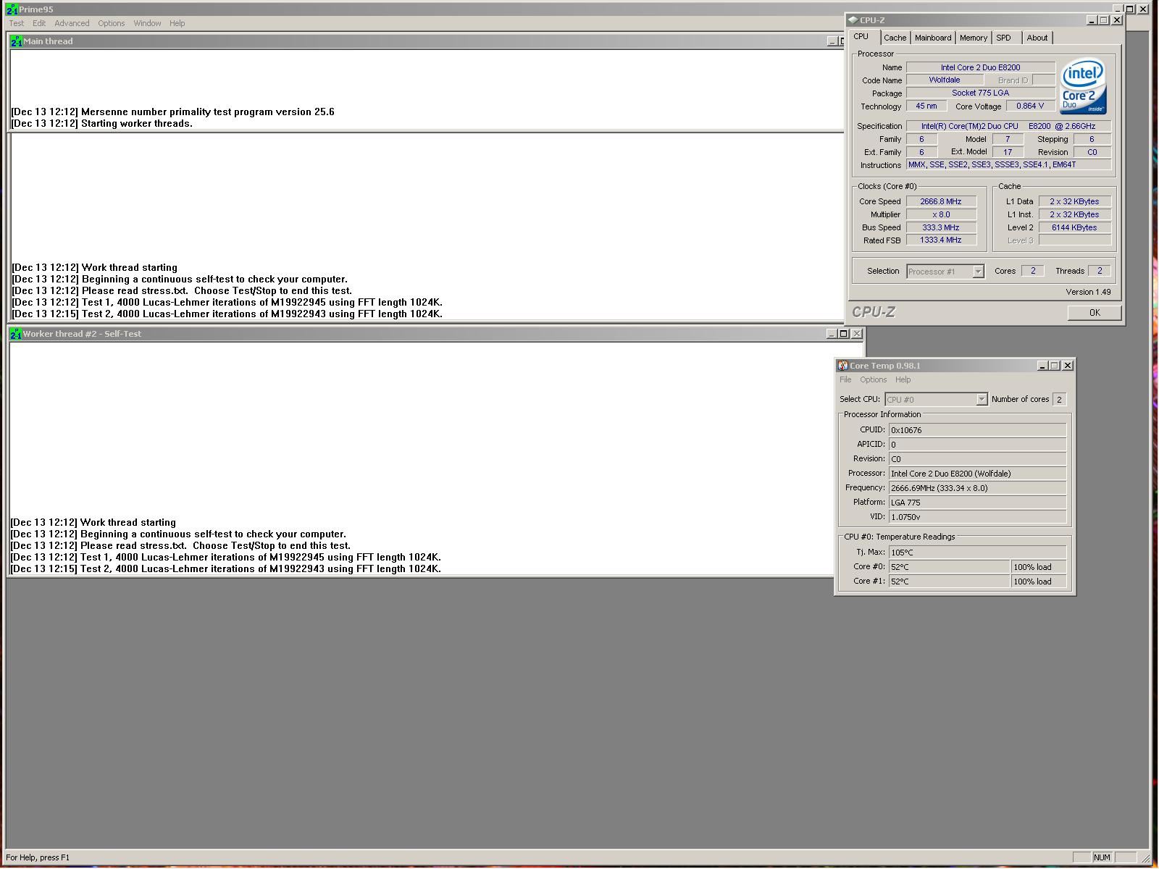Image resolution: width=1159 pixels, height=869 pixels.
Task: Click the Package value Socket 775 LGA
Action: coord(981,93)
